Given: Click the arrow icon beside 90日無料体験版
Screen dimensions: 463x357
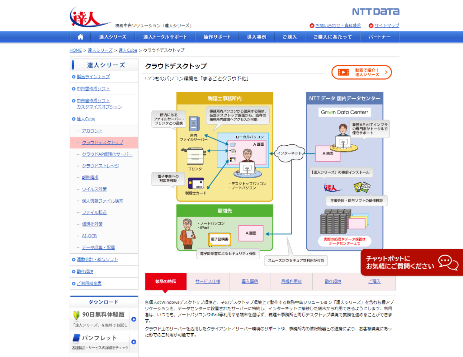Looking at the screenshot, I should (x=134, y=319).
